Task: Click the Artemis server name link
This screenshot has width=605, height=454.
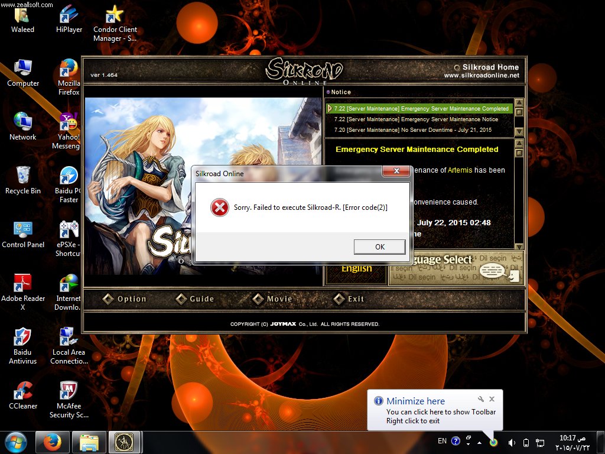Action: tap(460, 170)
